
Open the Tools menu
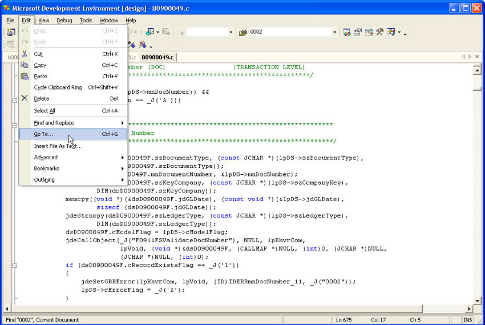(86, 21)
